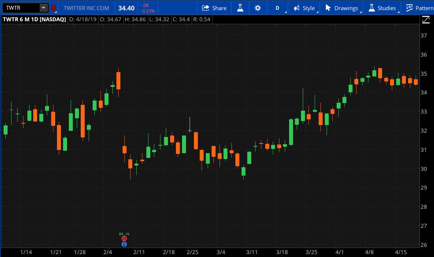This screenshot has height=257, width=434.
Task: Click the -.08 net change value
Action: (x=145, y=5)
